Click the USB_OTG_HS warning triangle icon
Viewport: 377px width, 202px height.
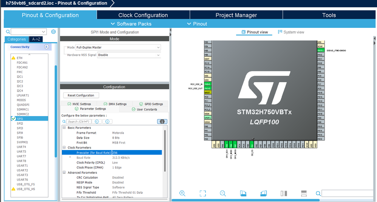pos(14,189)
